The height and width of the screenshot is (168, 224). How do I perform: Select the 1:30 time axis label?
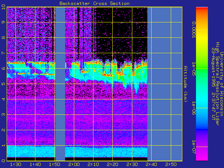point(15,164)
